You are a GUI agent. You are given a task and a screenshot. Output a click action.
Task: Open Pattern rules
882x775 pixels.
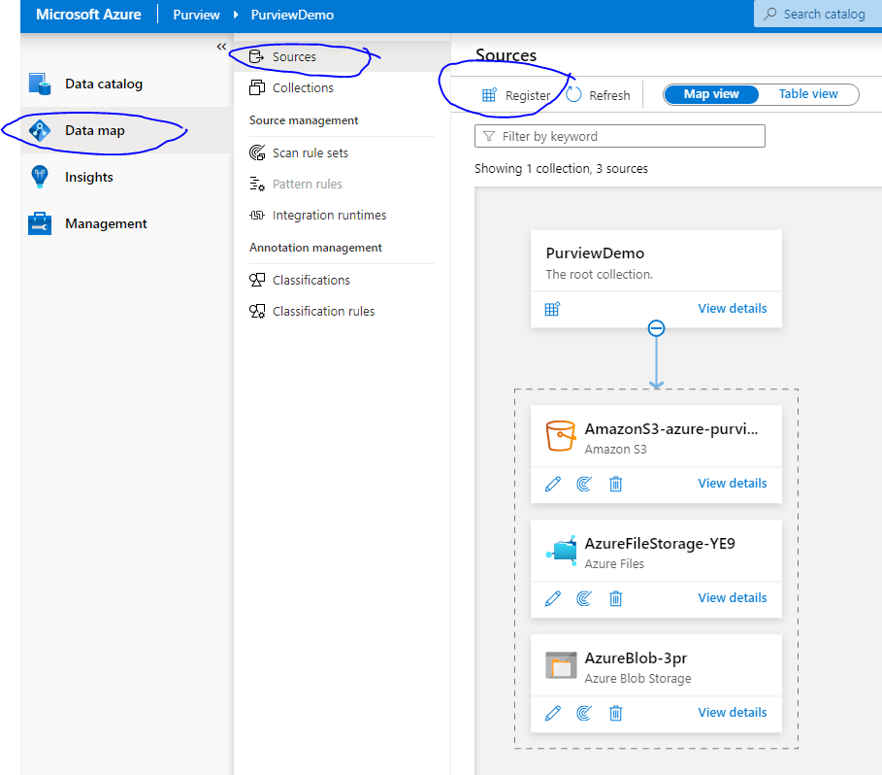pyautogui.click(x=342, y=185)
